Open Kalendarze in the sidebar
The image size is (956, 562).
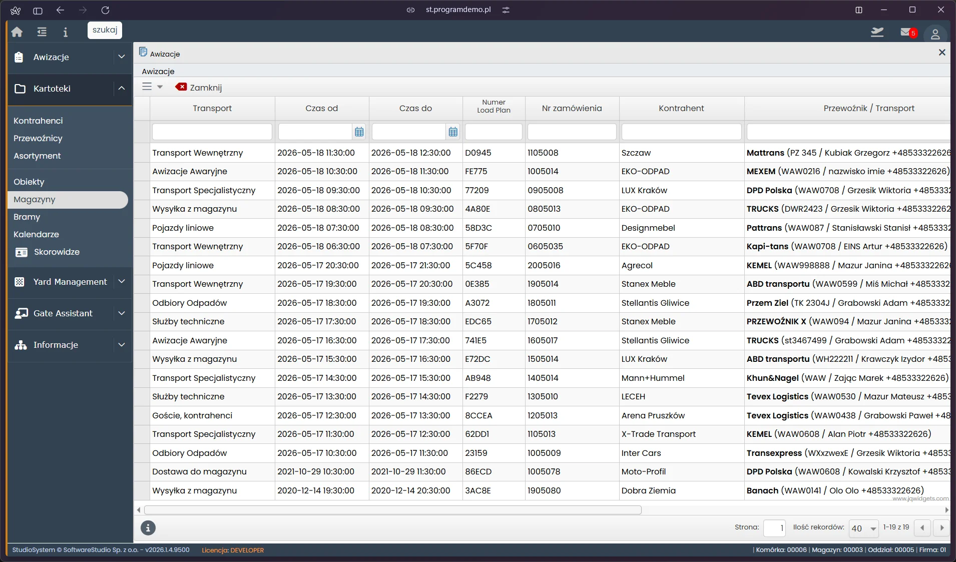pos(36,234)
